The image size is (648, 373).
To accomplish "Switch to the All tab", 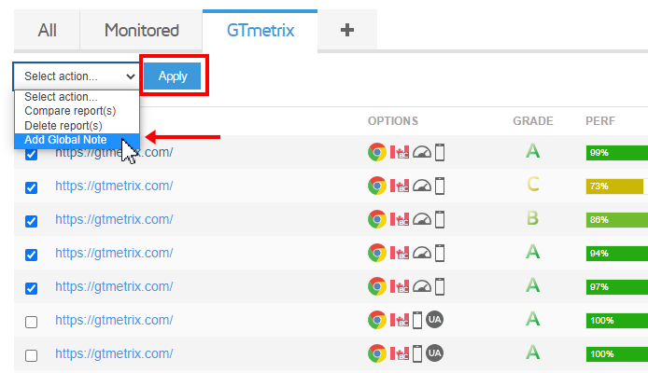I will click(47, 31).
